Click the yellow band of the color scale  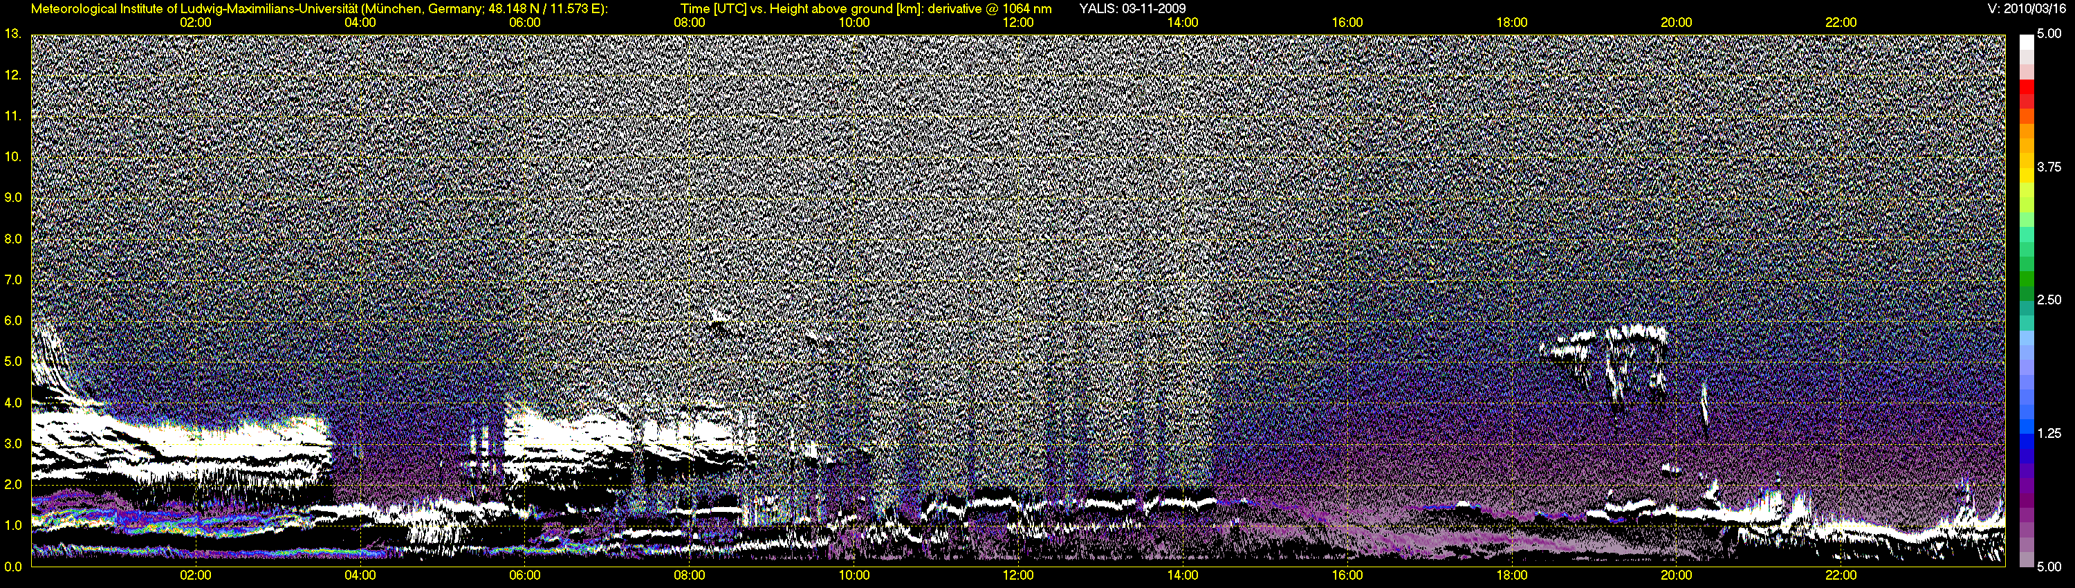[2026, 176]
